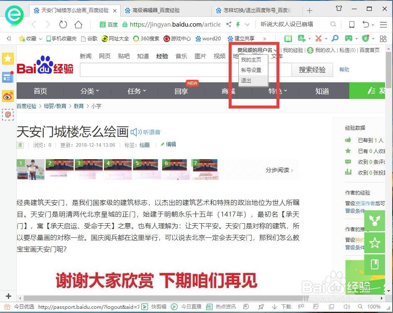The width and height of the screenshot is (393, 313).
Task: Click the 听语音 speaker icon
Action: tap(136, 132)
